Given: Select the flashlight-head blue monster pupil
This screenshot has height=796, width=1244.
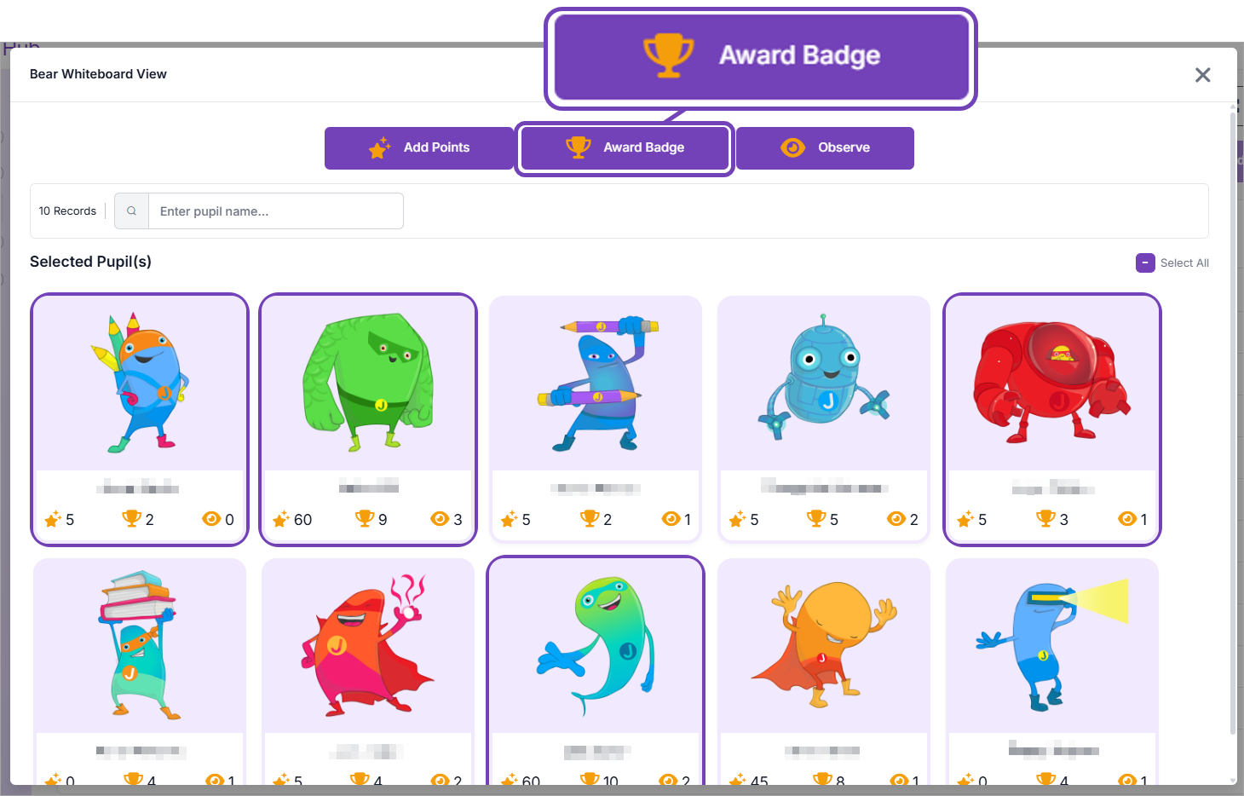Looking at the screenshot, I should click(x=1052, y=672).
